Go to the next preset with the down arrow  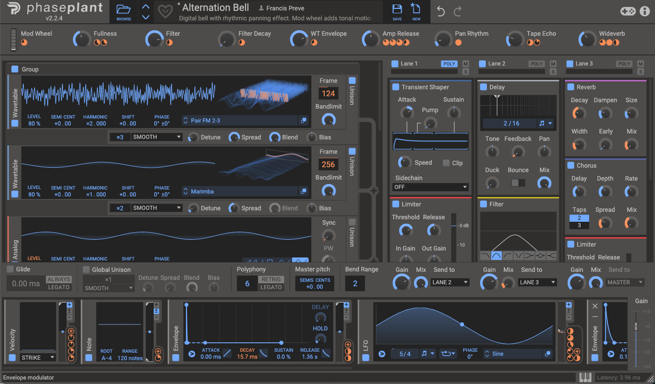(145, 17)
